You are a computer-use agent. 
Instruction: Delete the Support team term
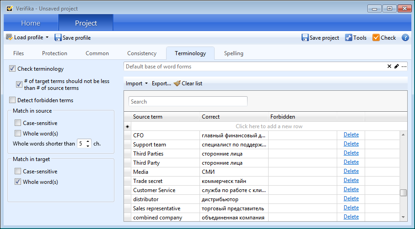(351, 144)
